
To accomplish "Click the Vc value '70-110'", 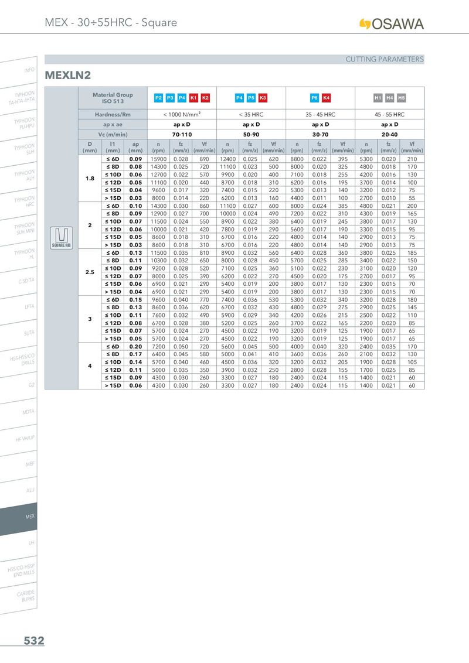I will (x=182, y=135).
